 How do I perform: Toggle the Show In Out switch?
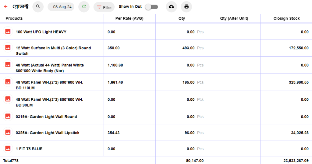pyautogui.click(x=152, y=7)
